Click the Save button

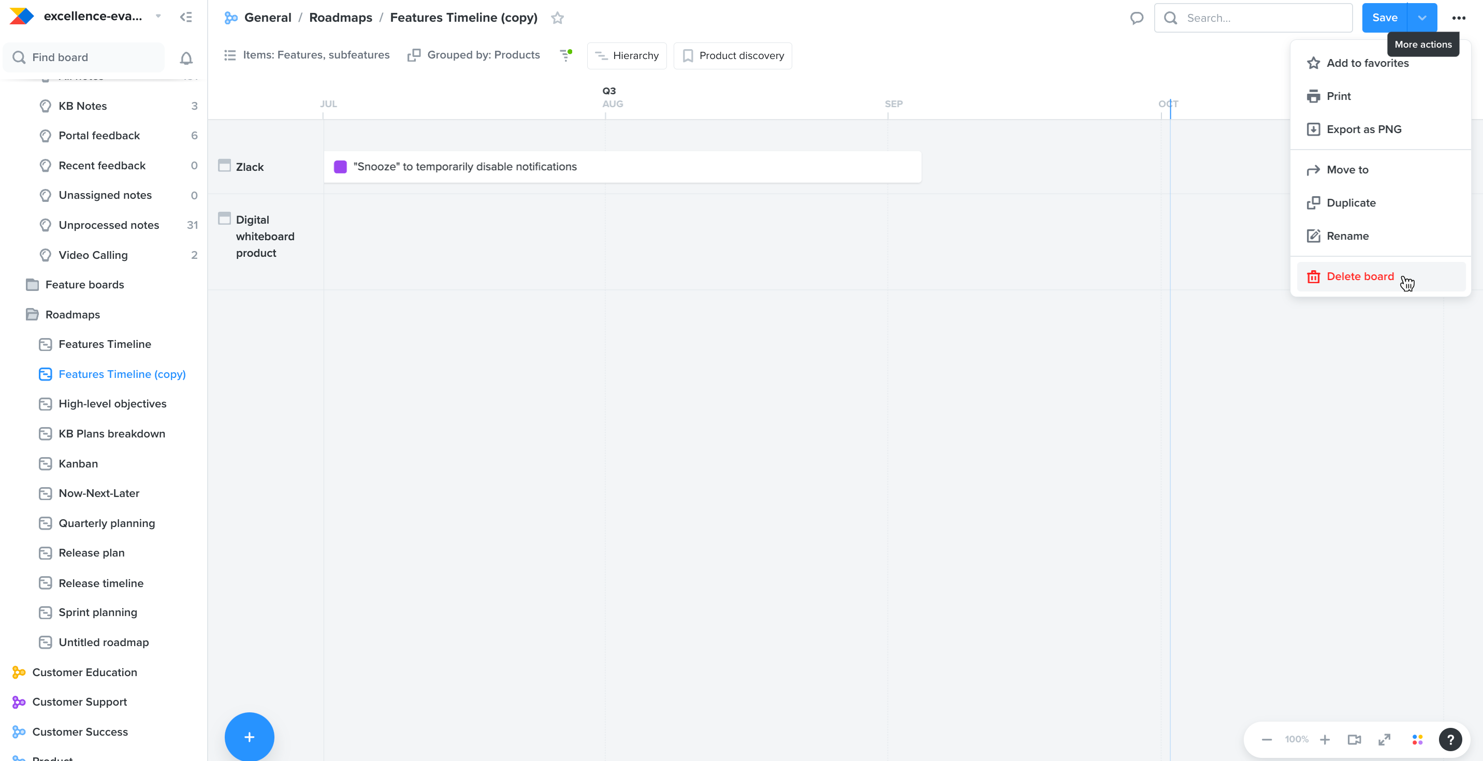tap(1385, 18)
